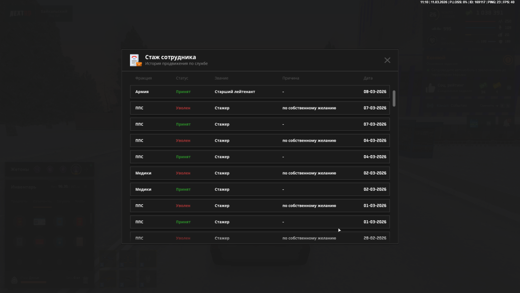This screenshot has height=293, width=520.
Task: Click the scrollbar of the staff history list
Action: [x=393, y=99]
